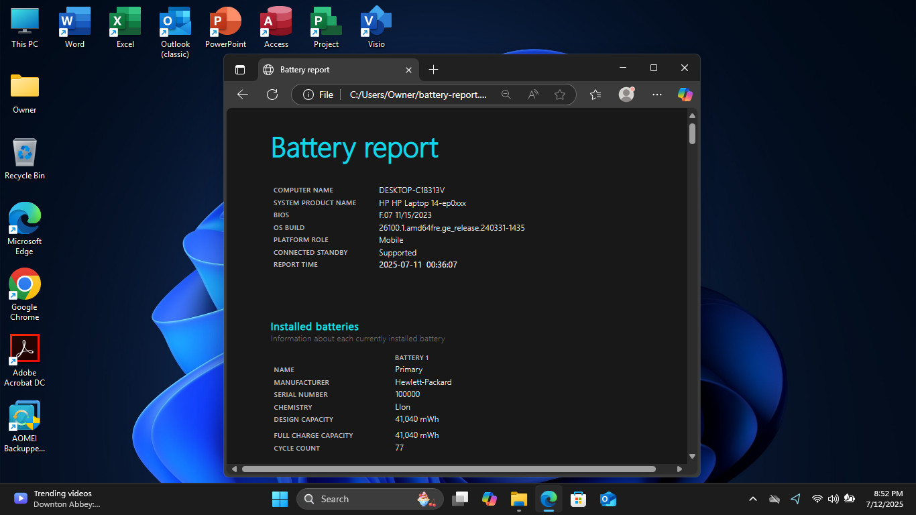The height and width of the screenshot is (515, 916).
Task: Open the Edge profile avatar
Action: [626, 95]
